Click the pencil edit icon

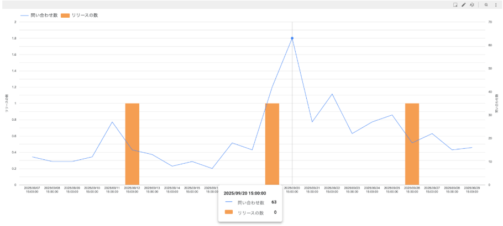pyautogui.click(x=463, y=4)
